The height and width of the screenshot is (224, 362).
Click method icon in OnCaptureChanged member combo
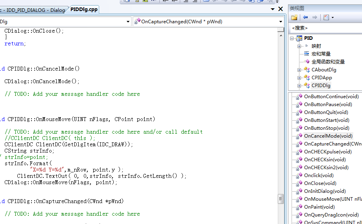137,21
